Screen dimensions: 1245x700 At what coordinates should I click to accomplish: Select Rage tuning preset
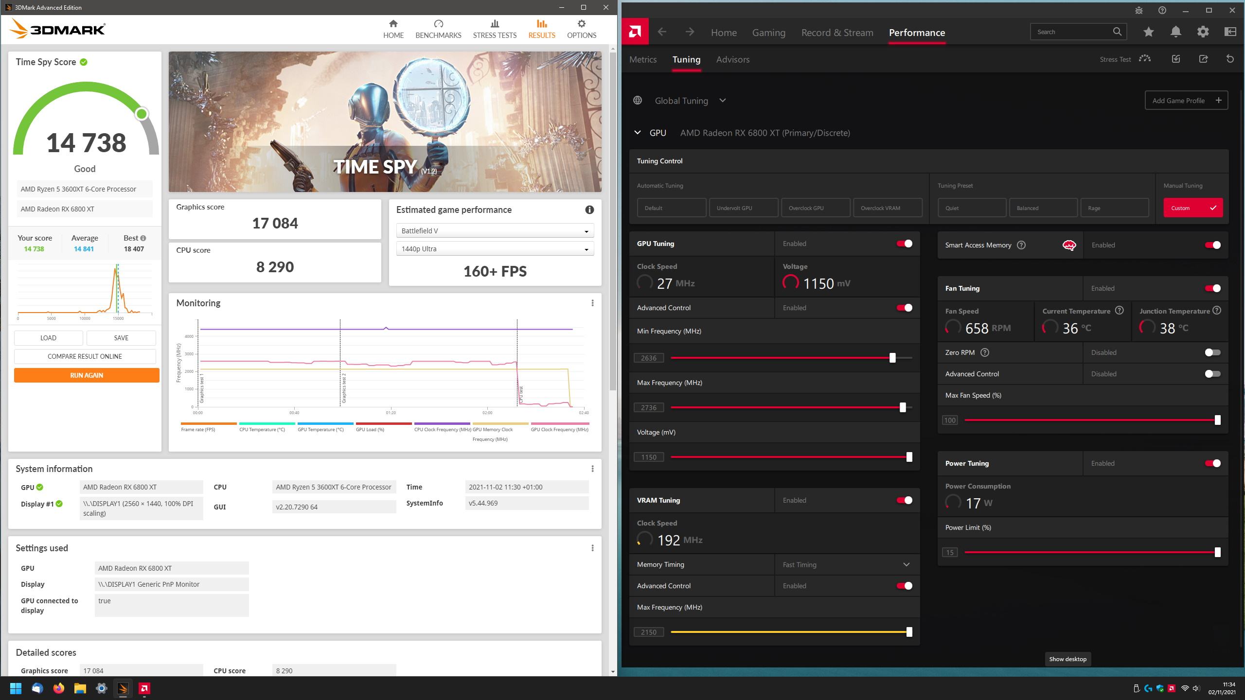pyautogui.click(x=1115, y=208)
